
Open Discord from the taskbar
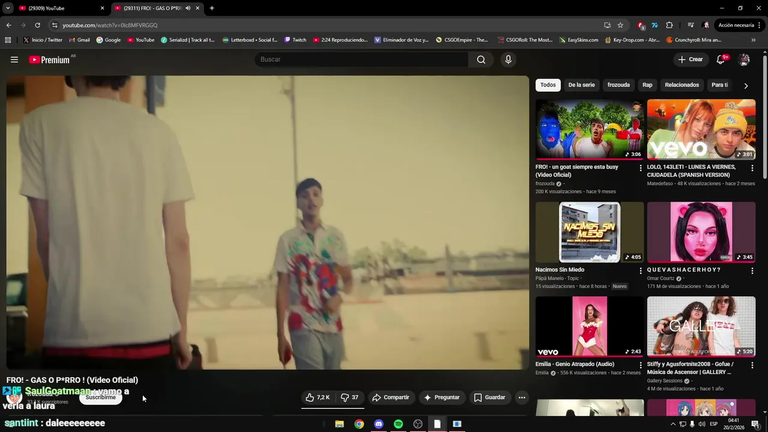[379, 424]
